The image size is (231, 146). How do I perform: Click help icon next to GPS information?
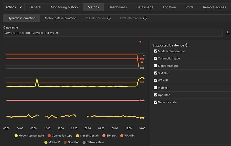(x=145, y=18)
